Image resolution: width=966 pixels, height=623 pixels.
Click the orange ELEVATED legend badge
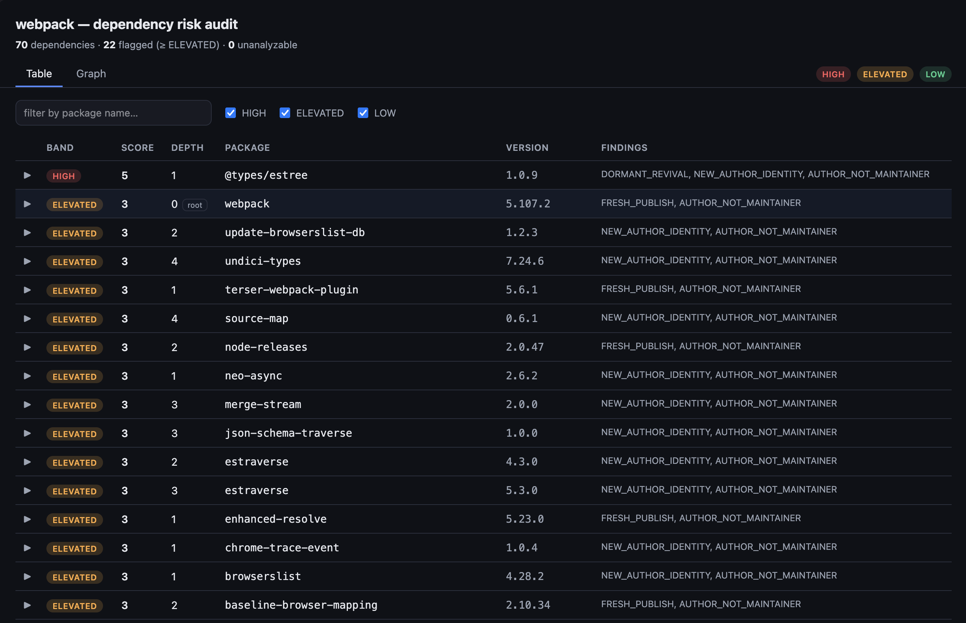pos(885,74)
